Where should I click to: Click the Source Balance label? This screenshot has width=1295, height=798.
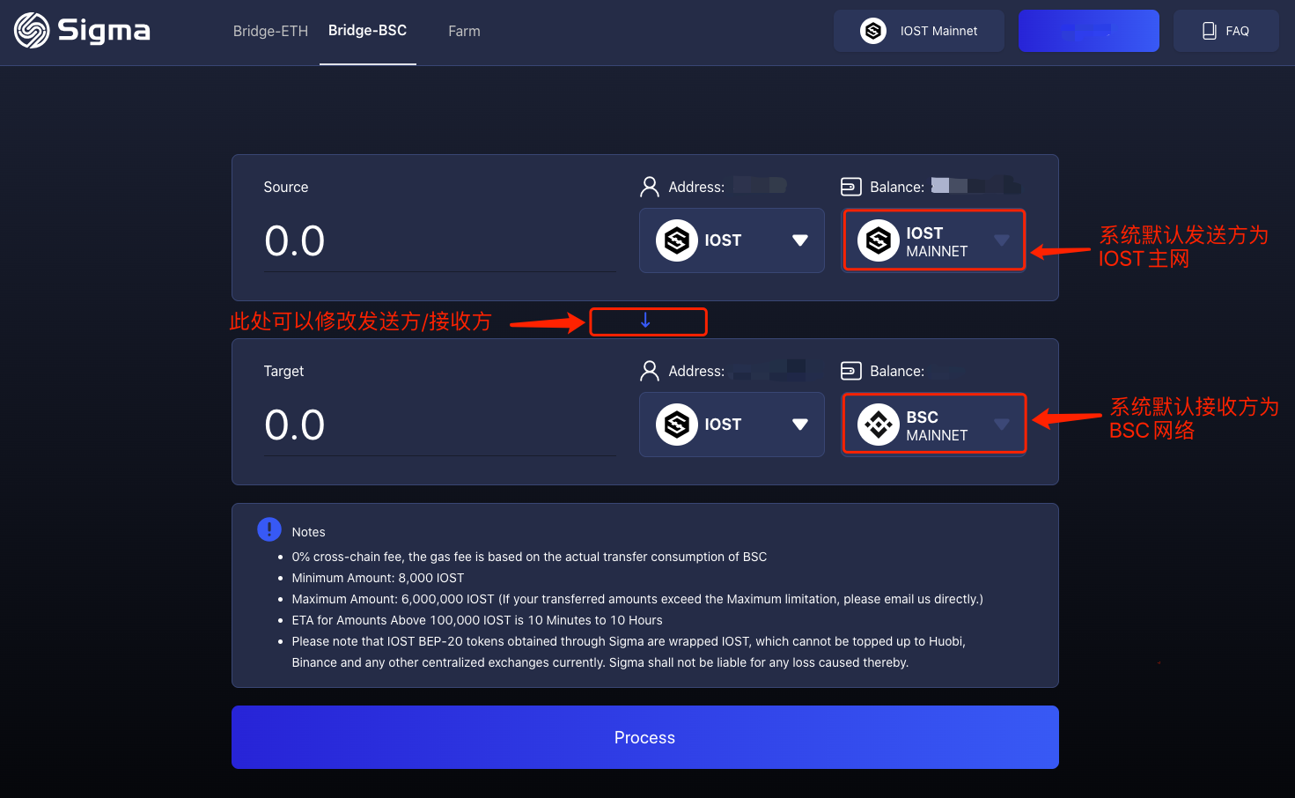tap(897, 187)
